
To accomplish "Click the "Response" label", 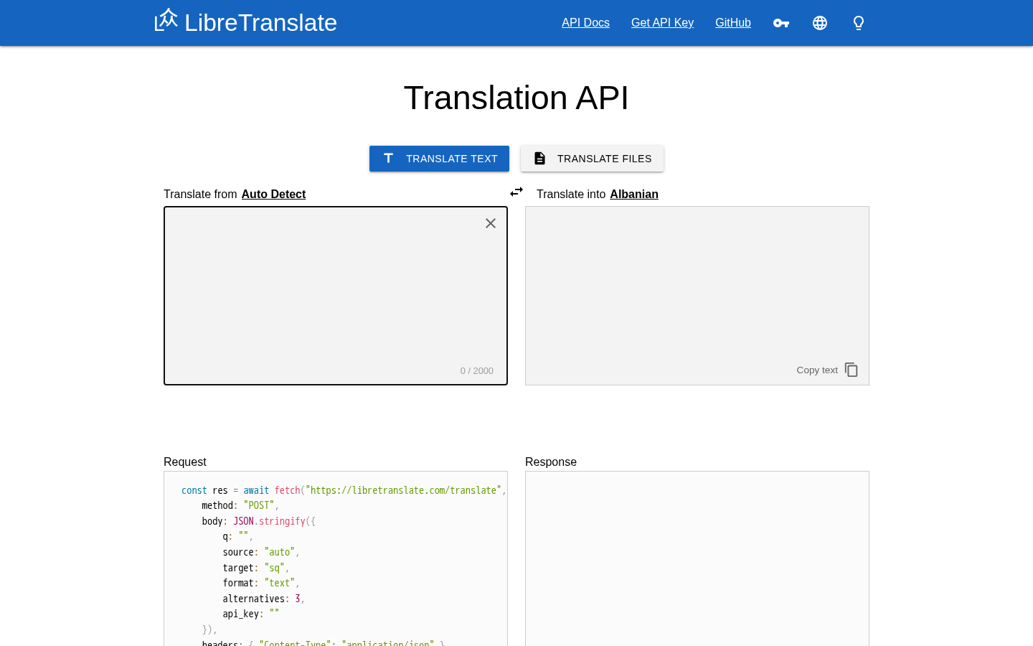I will tap(551, 462).
